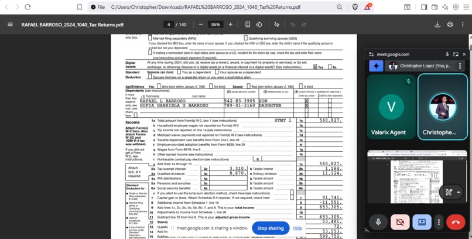The width and height of the screenshot is (472, 239).
Task: Click the browser forward arrow
Action: (x=17, y=7)
